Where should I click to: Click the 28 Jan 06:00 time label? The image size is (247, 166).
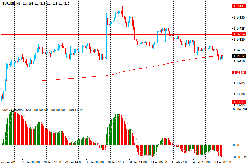[31, 162]
